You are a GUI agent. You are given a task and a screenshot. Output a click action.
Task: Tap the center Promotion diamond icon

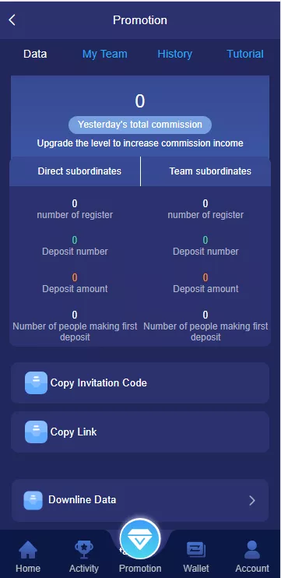pyautogui.click(x=140, y=539)
